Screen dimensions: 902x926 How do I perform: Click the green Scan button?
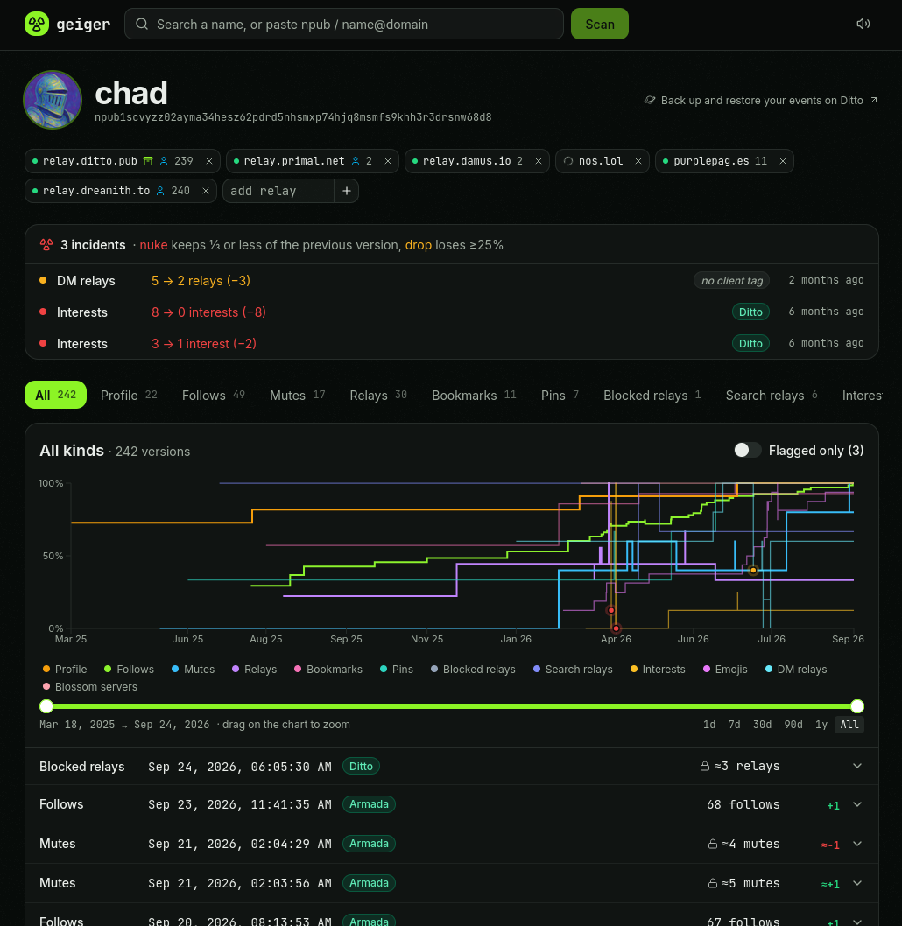[600, 24]
